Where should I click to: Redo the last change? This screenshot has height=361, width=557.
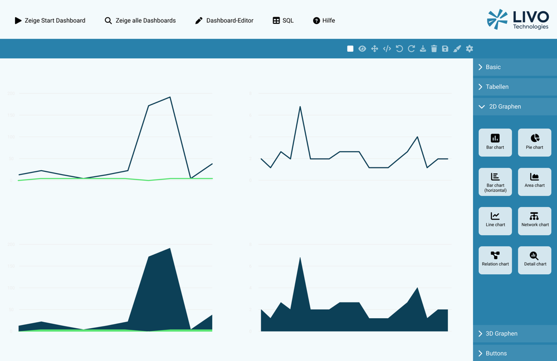[x=412, y=48]
